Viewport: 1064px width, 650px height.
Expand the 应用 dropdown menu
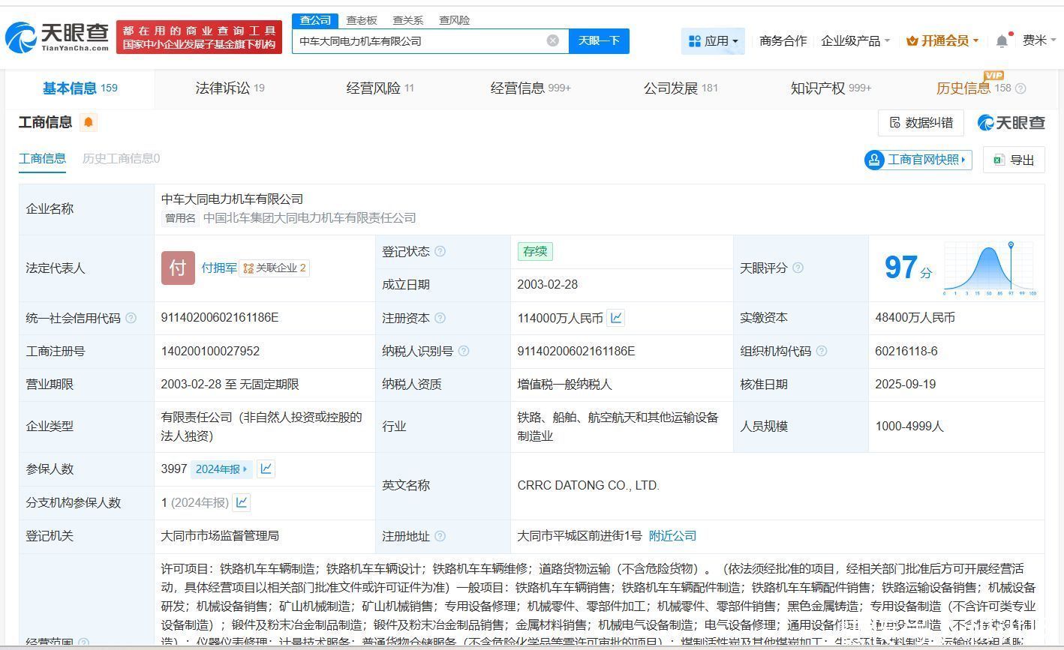pyautogui.click(x=713, y=41)
